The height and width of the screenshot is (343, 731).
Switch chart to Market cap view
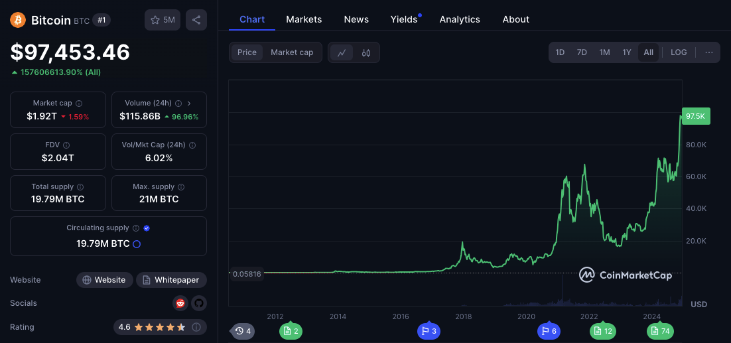[x=292, y=52]
